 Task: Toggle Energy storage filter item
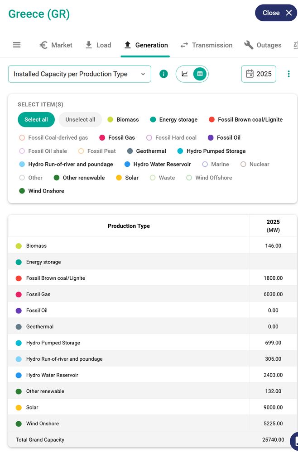pos(174,120)
